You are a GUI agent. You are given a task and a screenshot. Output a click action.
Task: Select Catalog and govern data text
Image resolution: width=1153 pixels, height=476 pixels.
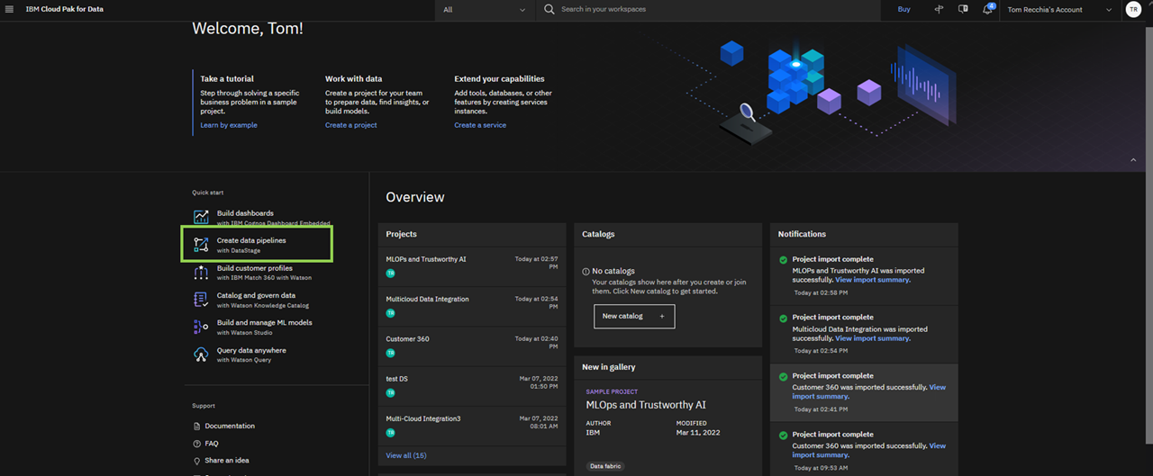[256, 295]
